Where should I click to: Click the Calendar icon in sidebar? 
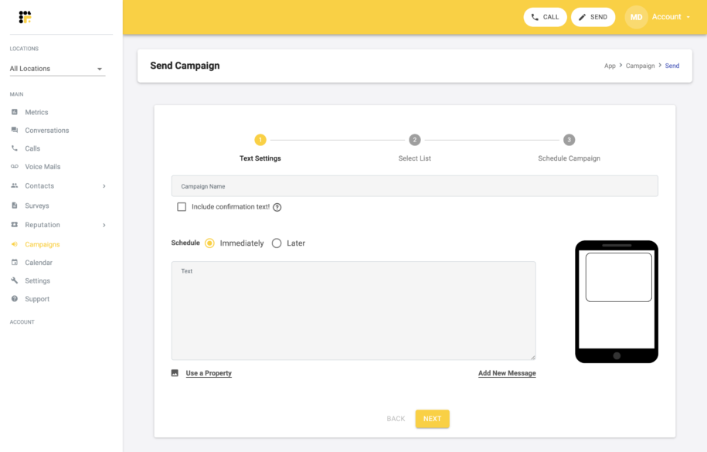click(x=15, y=263)
